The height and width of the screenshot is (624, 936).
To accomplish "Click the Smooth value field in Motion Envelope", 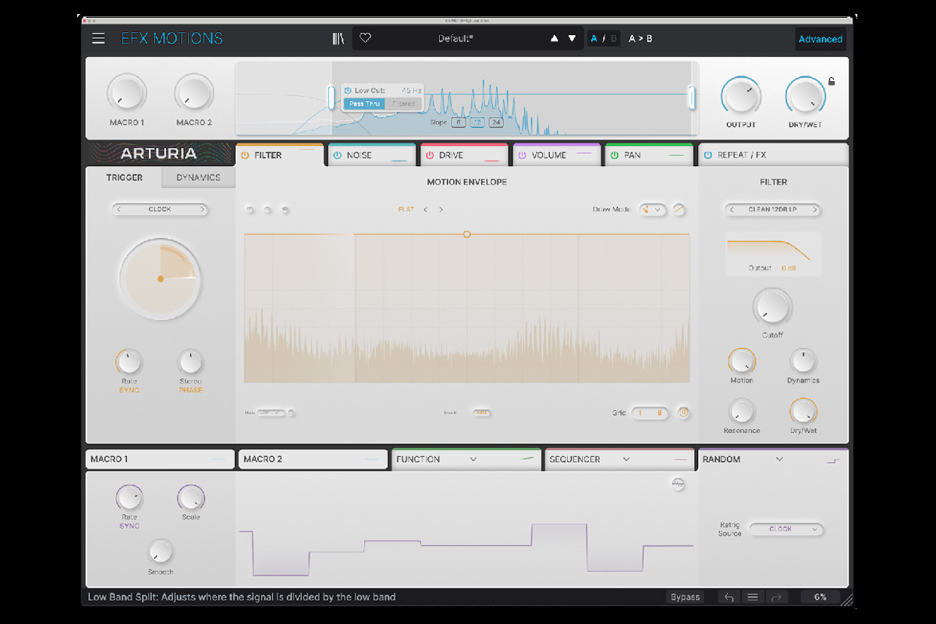I will point(481,413).
